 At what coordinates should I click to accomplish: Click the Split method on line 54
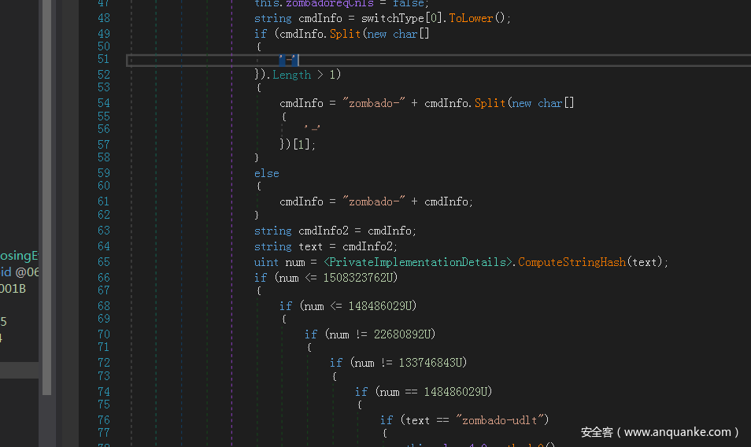(488, 103)
